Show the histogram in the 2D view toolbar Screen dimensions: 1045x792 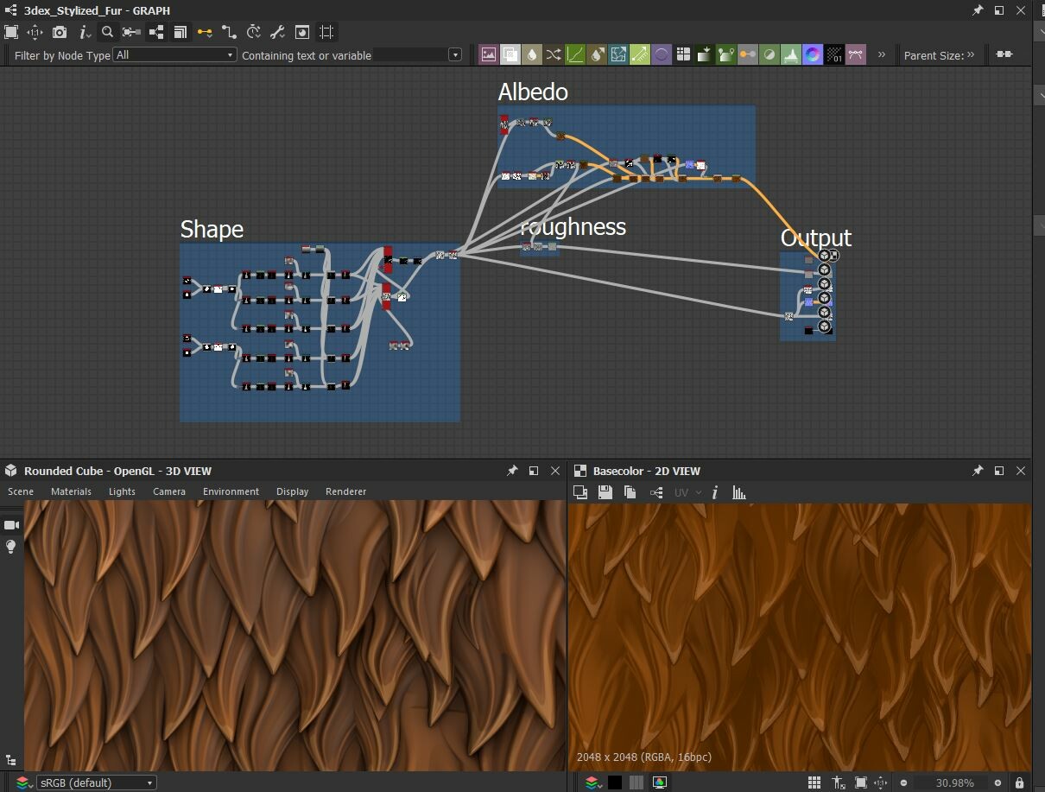click(738, 492)
